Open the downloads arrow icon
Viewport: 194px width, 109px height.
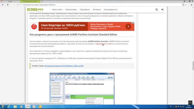(x=192, y=5)
